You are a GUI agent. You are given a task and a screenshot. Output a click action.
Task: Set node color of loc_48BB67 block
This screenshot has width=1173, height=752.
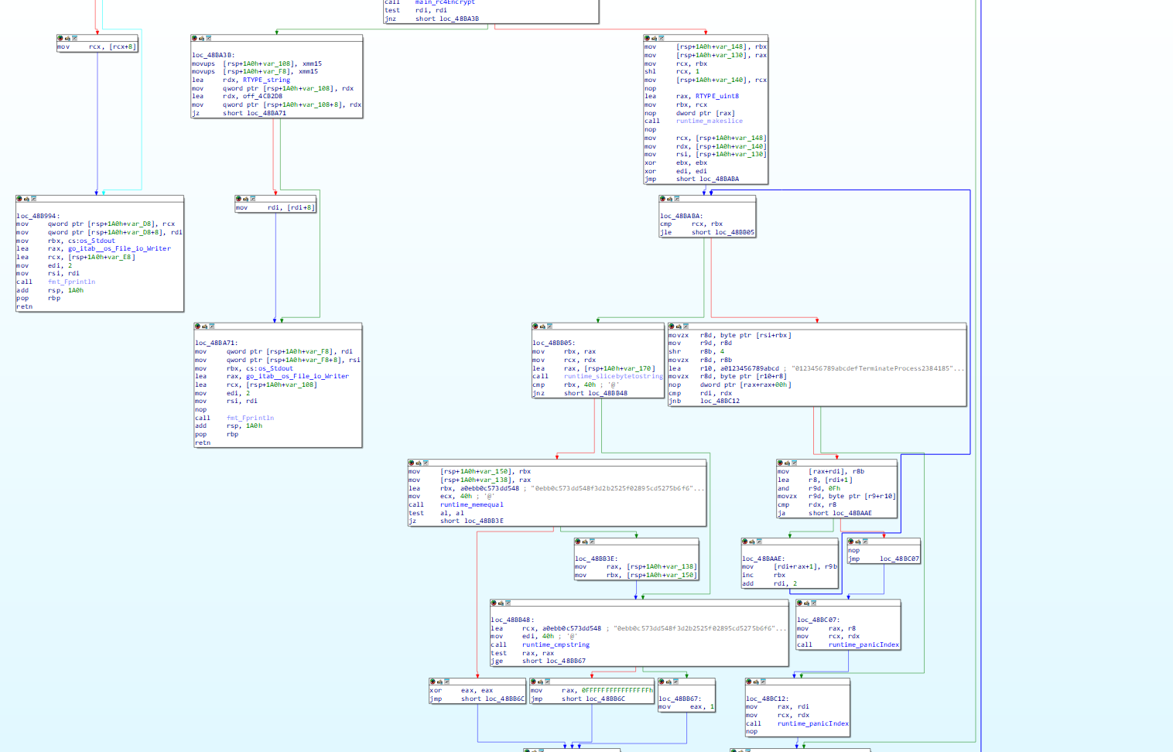[662, 682]
